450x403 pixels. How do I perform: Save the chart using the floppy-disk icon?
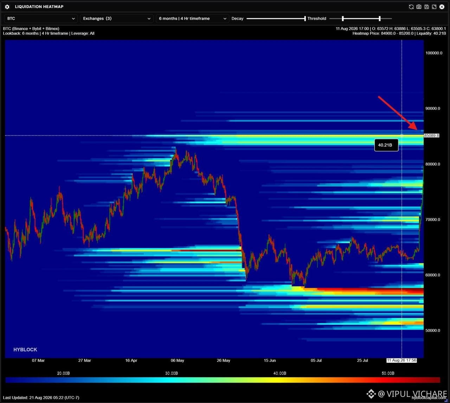pos(426,7)
